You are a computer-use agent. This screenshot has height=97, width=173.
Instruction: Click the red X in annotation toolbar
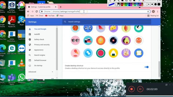tap(143, 1)
